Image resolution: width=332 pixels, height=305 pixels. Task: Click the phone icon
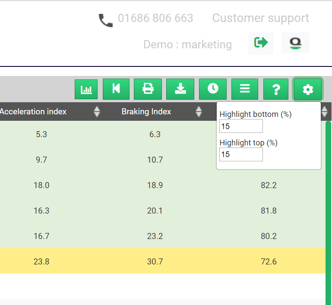[105, 21]
